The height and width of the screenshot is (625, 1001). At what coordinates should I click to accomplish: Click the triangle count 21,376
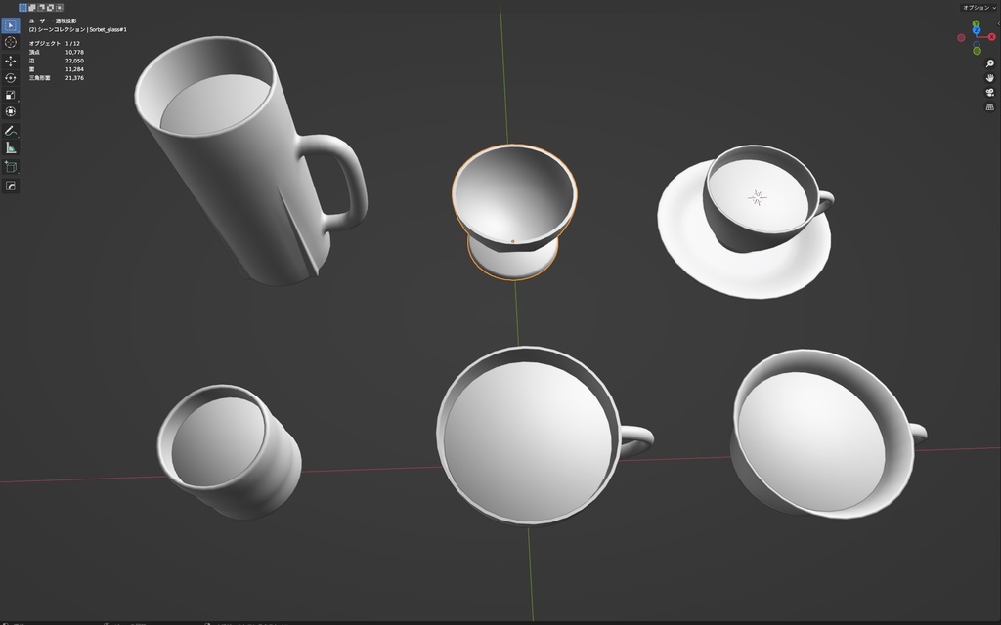[x=74, y=78]
